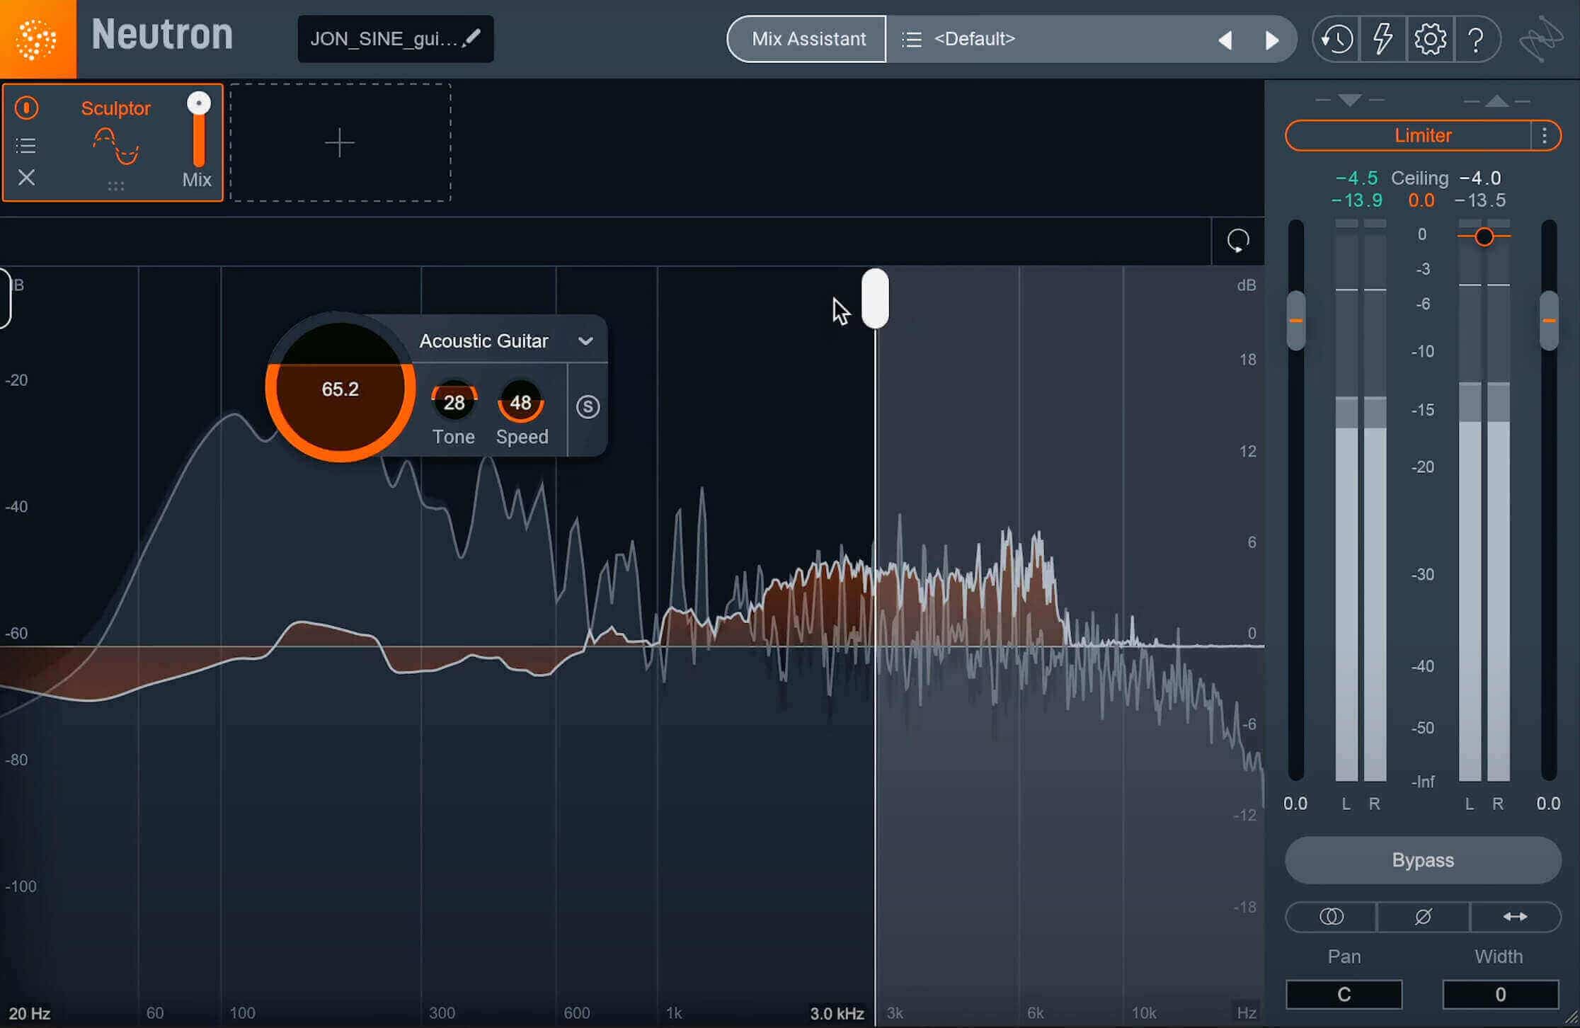Viewport: 1580px width, 1028px height.
Task: Click the output RMS reading -13.5
Action: click(1480, 200)
